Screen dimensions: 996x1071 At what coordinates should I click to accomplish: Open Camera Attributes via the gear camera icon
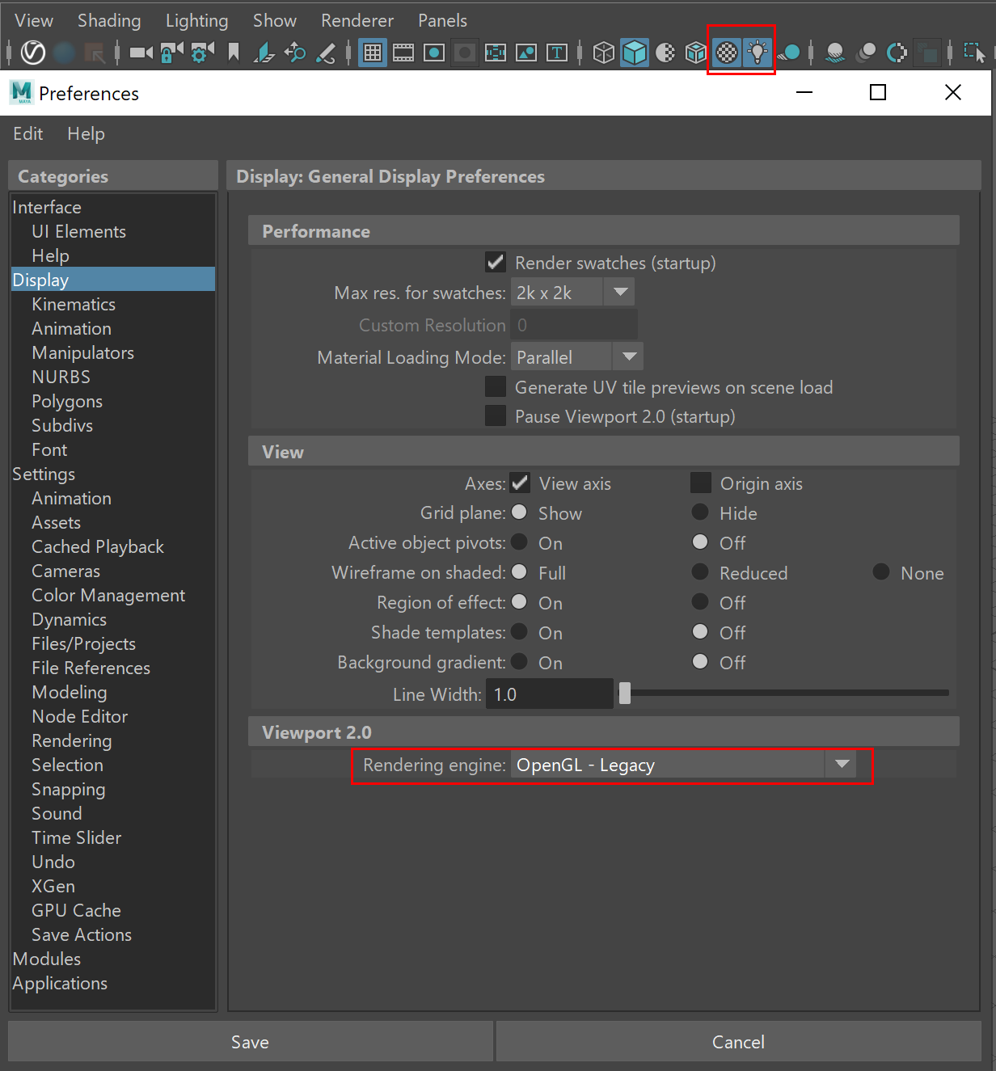coord(202,53)
